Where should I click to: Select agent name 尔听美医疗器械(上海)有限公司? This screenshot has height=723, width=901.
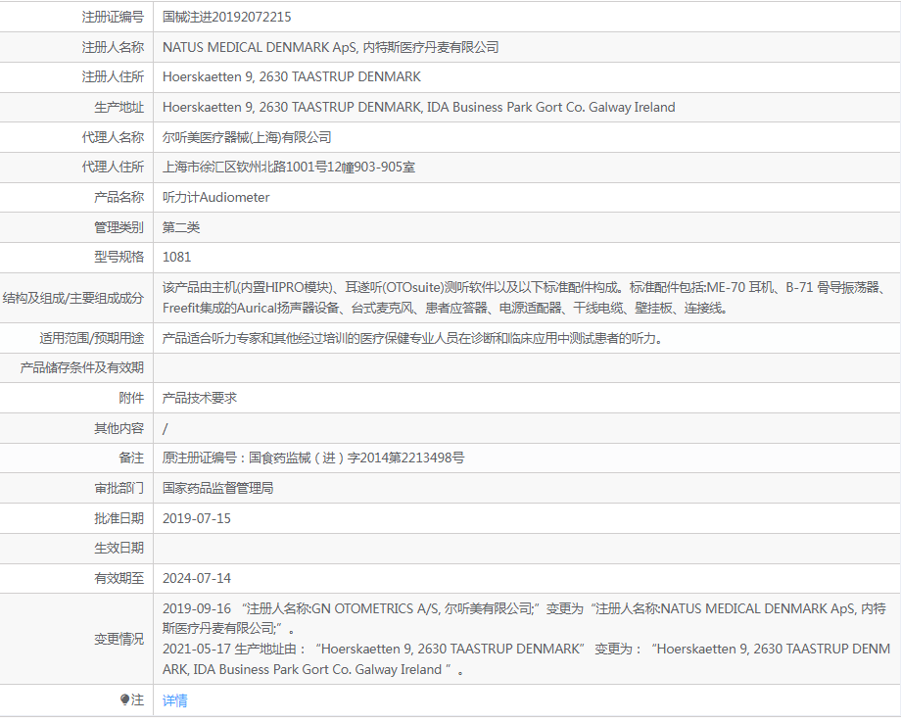click(247, 137)
